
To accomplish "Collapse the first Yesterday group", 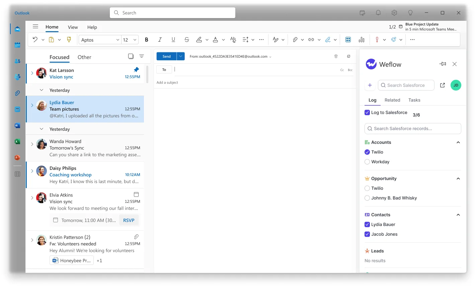I will click(x=42, y=90).
